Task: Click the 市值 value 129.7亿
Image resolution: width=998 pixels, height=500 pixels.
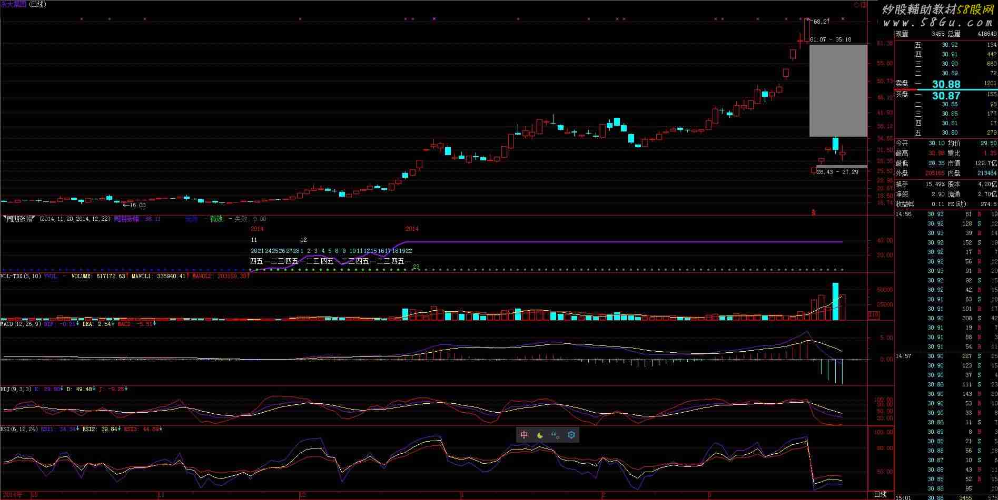Action: [x=986, y=164]
